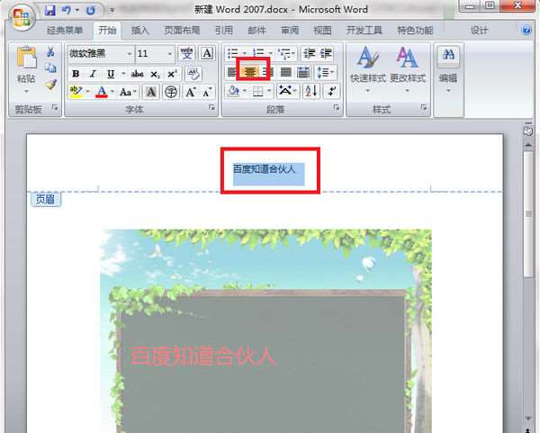The image size is (540, 433).
Task: Open the phonetic guide (wén) tool
Action: 186,53
